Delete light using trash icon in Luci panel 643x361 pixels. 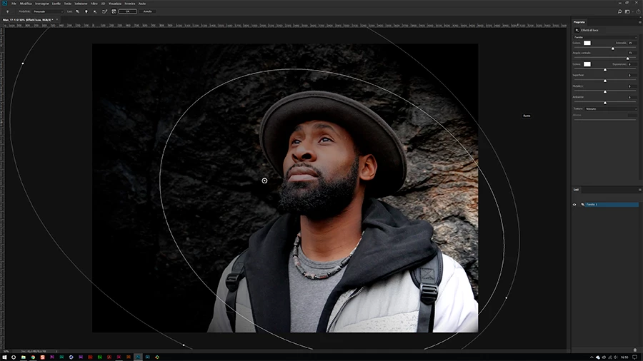635,350
